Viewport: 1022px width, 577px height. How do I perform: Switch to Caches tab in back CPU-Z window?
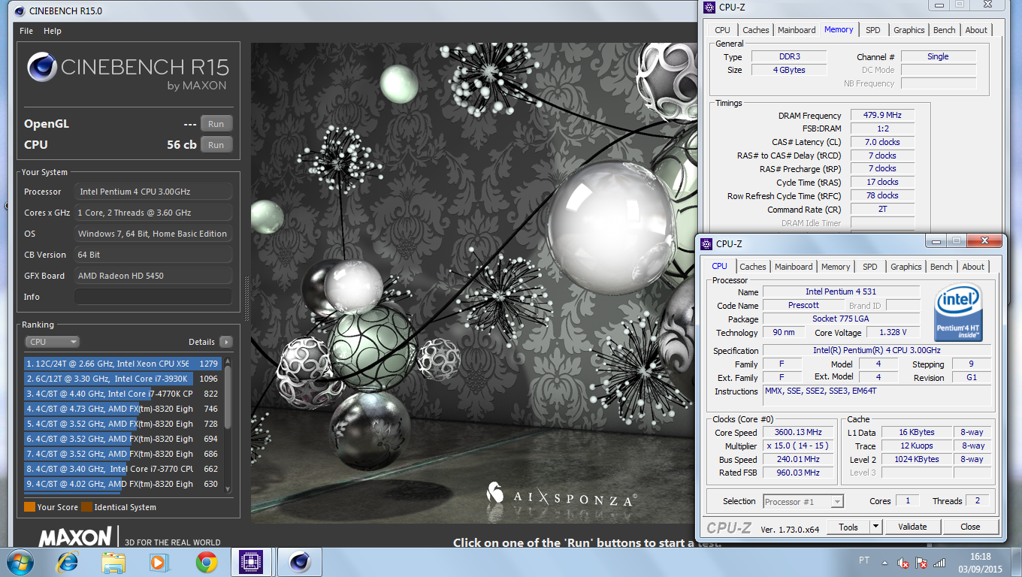point(756,30)
